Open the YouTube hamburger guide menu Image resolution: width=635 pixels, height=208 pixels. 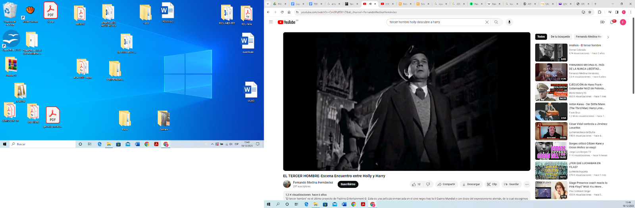[271, 22]
